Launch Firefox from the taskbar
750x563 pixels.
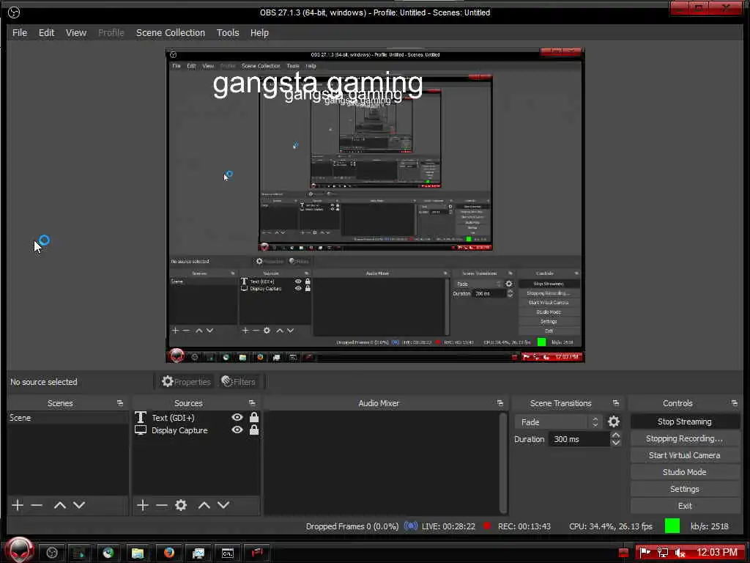(169, 553)
